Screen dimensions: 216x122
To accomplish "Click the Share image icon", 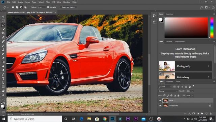I will click(x=213, y=7).
